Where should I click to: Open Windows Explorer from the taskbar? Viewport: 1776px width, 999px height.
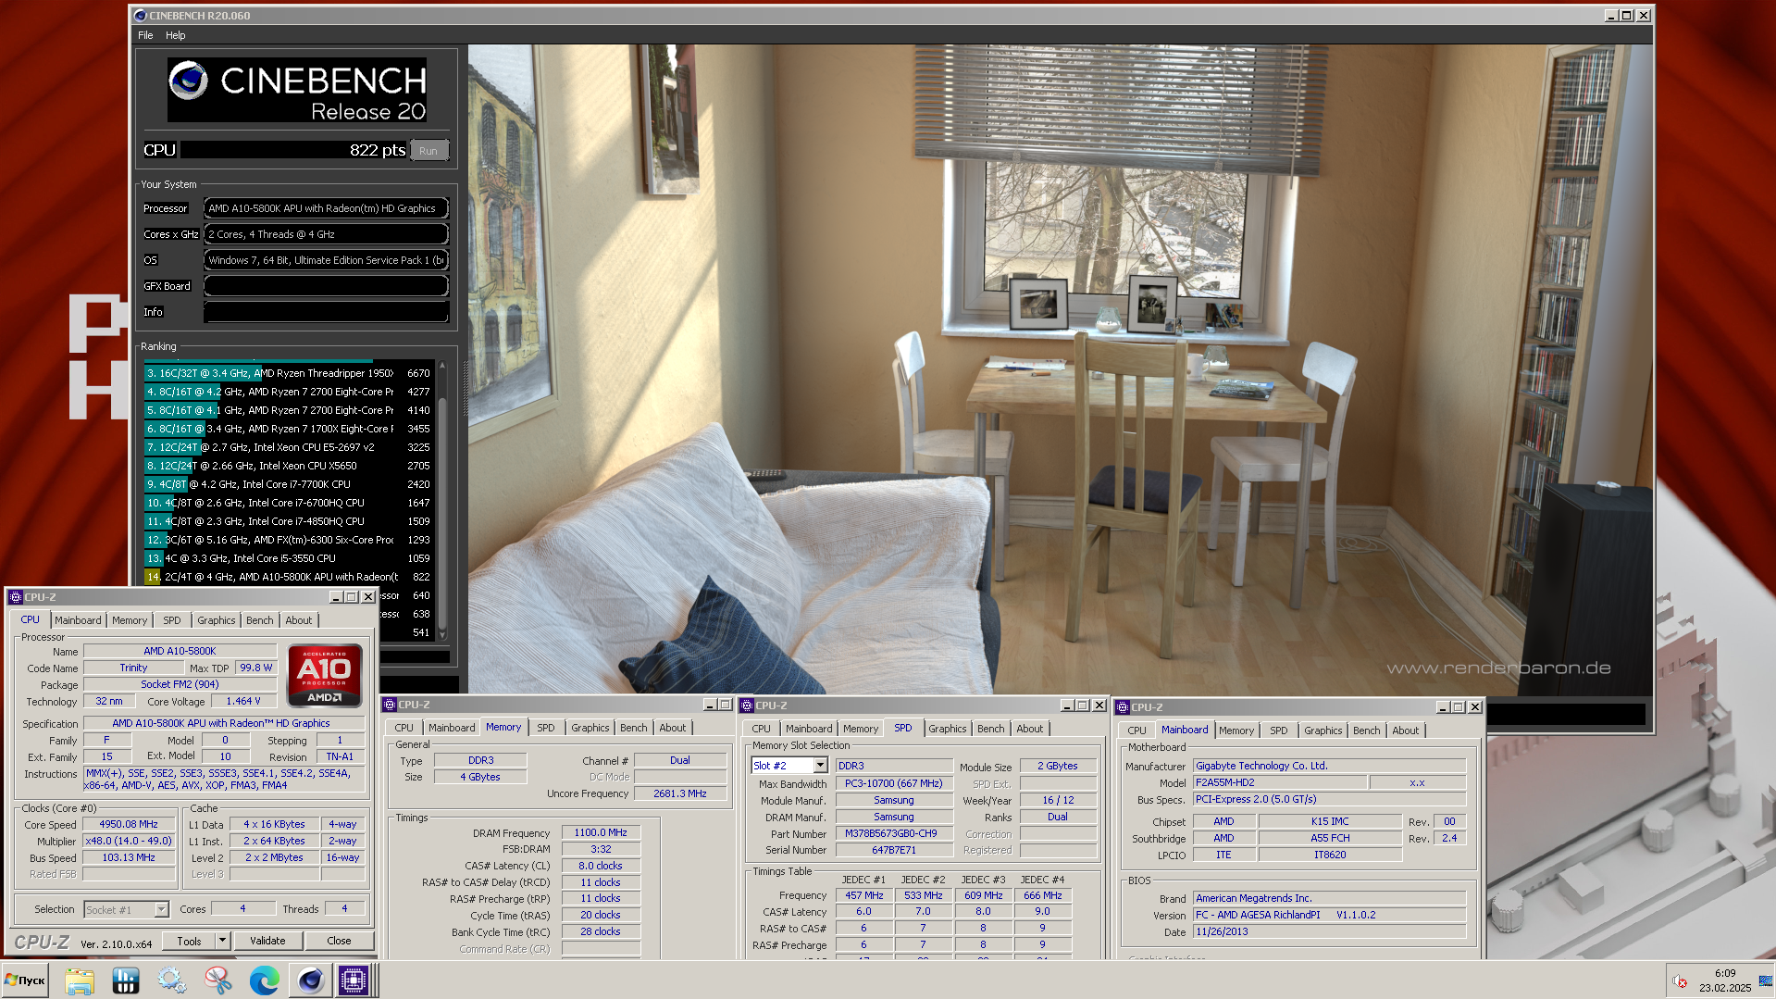click(80, 980)
